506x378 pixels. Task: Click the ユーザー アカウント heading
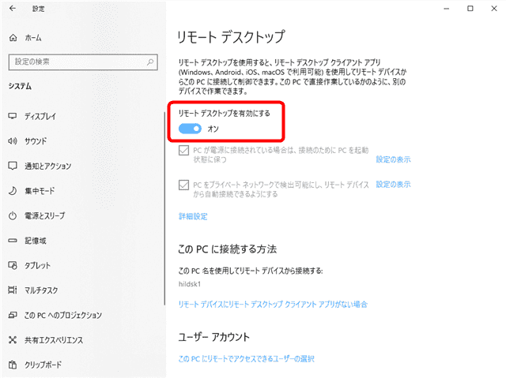click(x=214, y=337)
